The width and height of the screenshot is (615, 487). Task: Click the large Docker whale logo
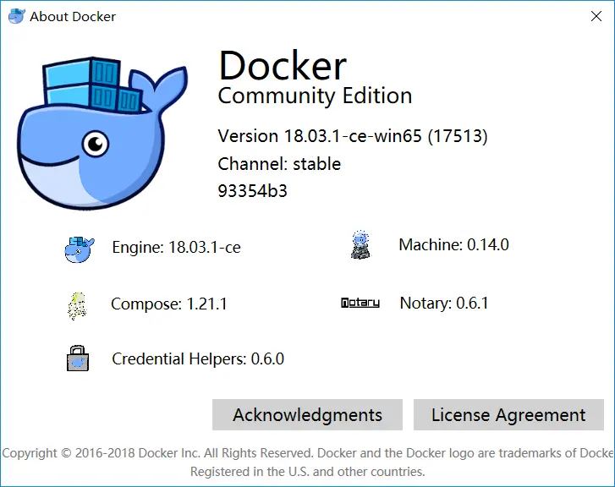(x=102, y=133)
